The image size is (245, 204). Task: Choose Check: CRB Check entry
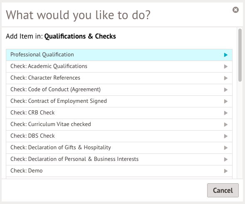tap(119, 113)
